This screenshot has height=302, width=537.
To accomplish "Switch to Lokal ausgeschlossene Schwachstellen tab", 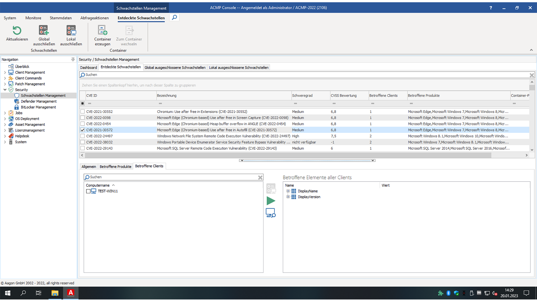I will pyautogui.click(x=239, y=67).
